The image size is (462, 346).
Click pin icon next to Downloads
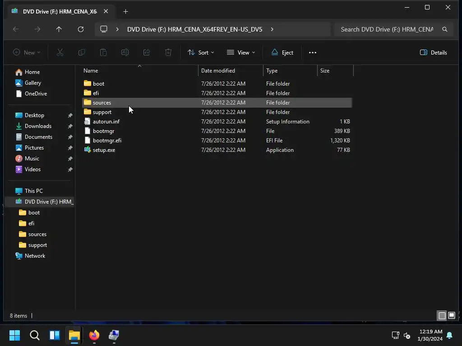click(x=70, y=126)
